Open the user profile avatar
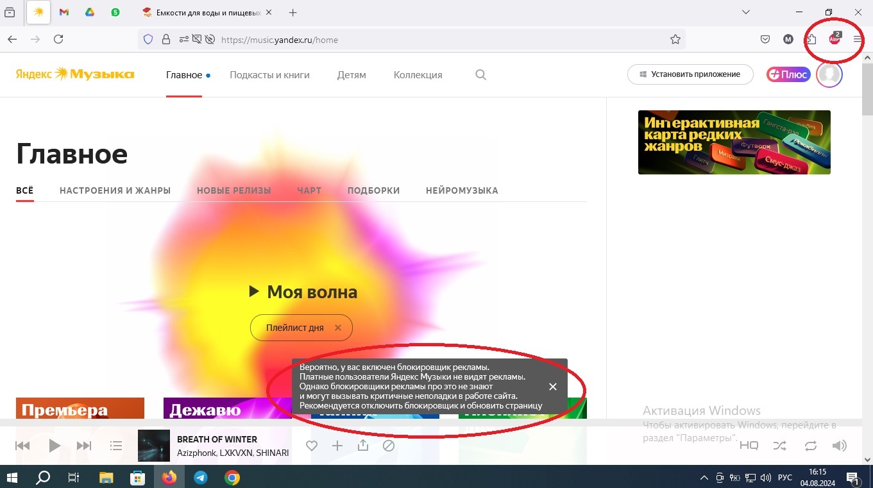The width and height of the screenshot is (873, 488). click(x=829, y=74)
